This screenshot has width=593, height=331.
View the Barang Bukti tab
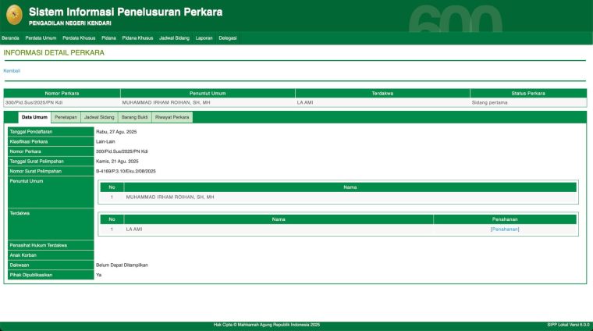pos(134,117)
